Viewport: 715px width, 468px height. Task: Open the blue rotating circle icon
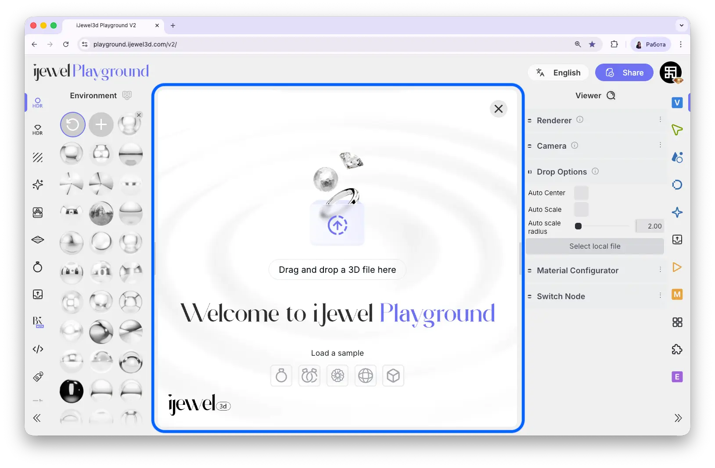pos(677,185)
